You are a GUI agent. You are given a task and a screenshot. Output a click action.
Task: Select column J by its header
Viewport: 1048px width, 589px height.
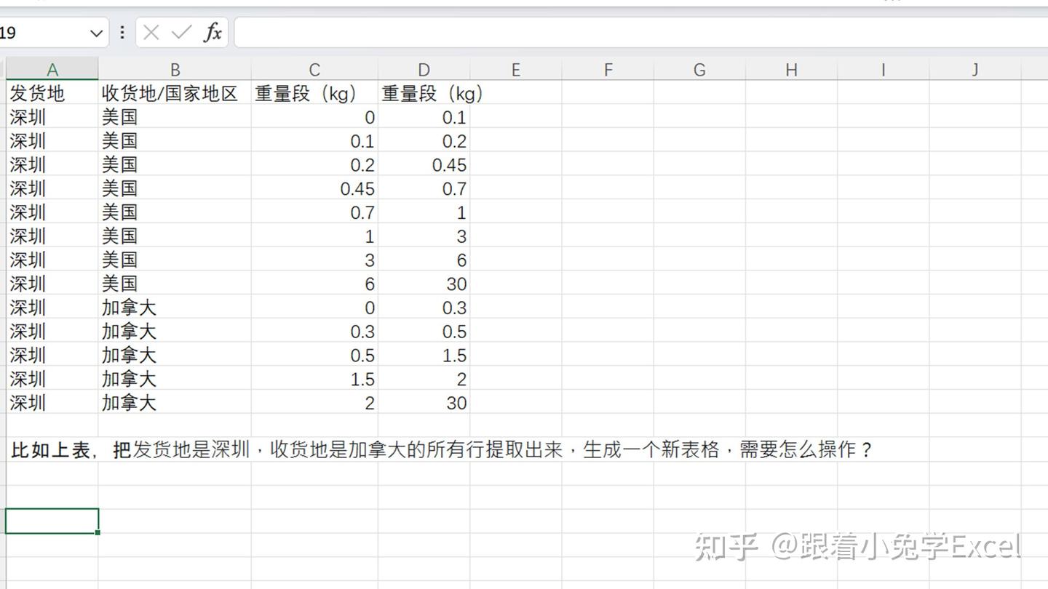(x=974, y=69)
